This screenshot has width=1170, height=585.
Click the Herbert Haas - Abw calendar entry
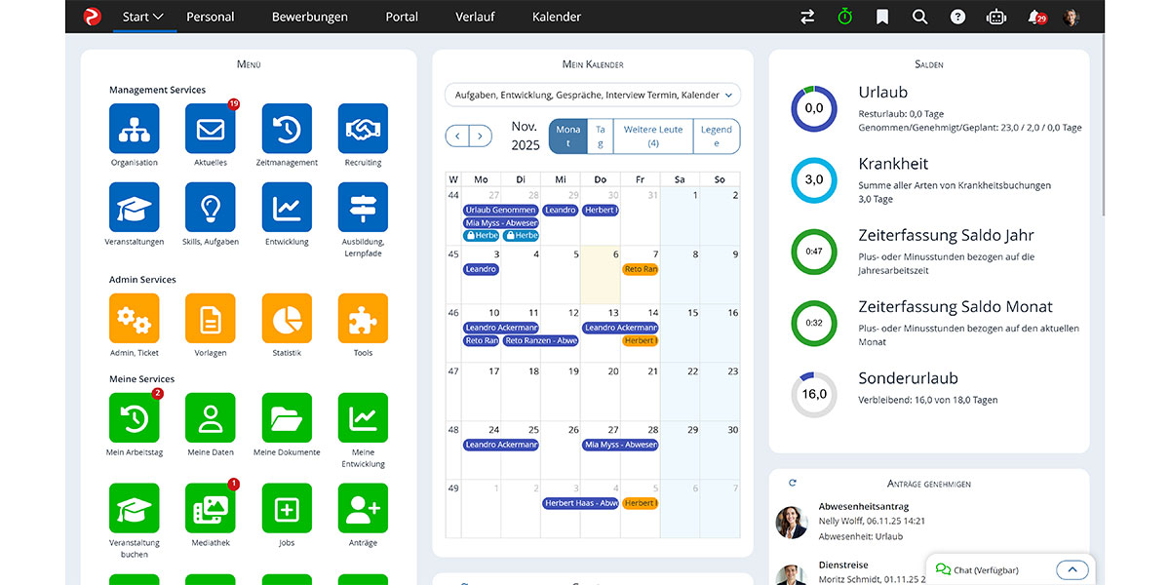coord(579,503)
